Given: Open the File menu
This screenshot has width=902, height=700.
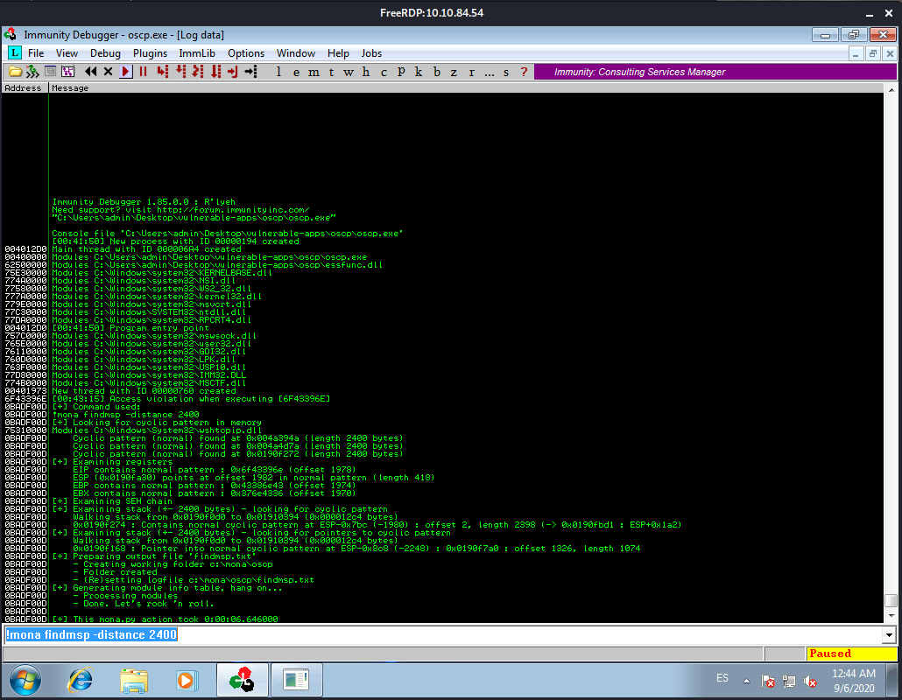Looking at the screenshot, I should 36,53.
